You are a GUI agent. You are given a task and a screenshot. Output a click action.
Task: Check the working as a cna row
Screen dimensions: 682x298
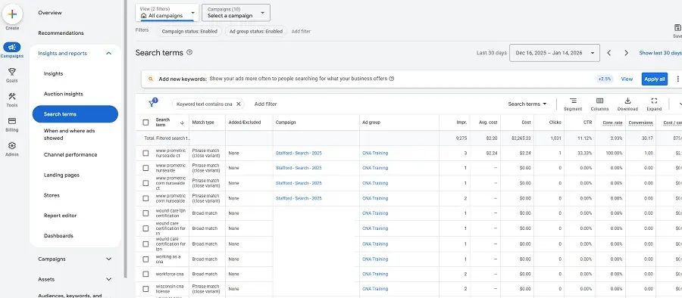[145, 259]
